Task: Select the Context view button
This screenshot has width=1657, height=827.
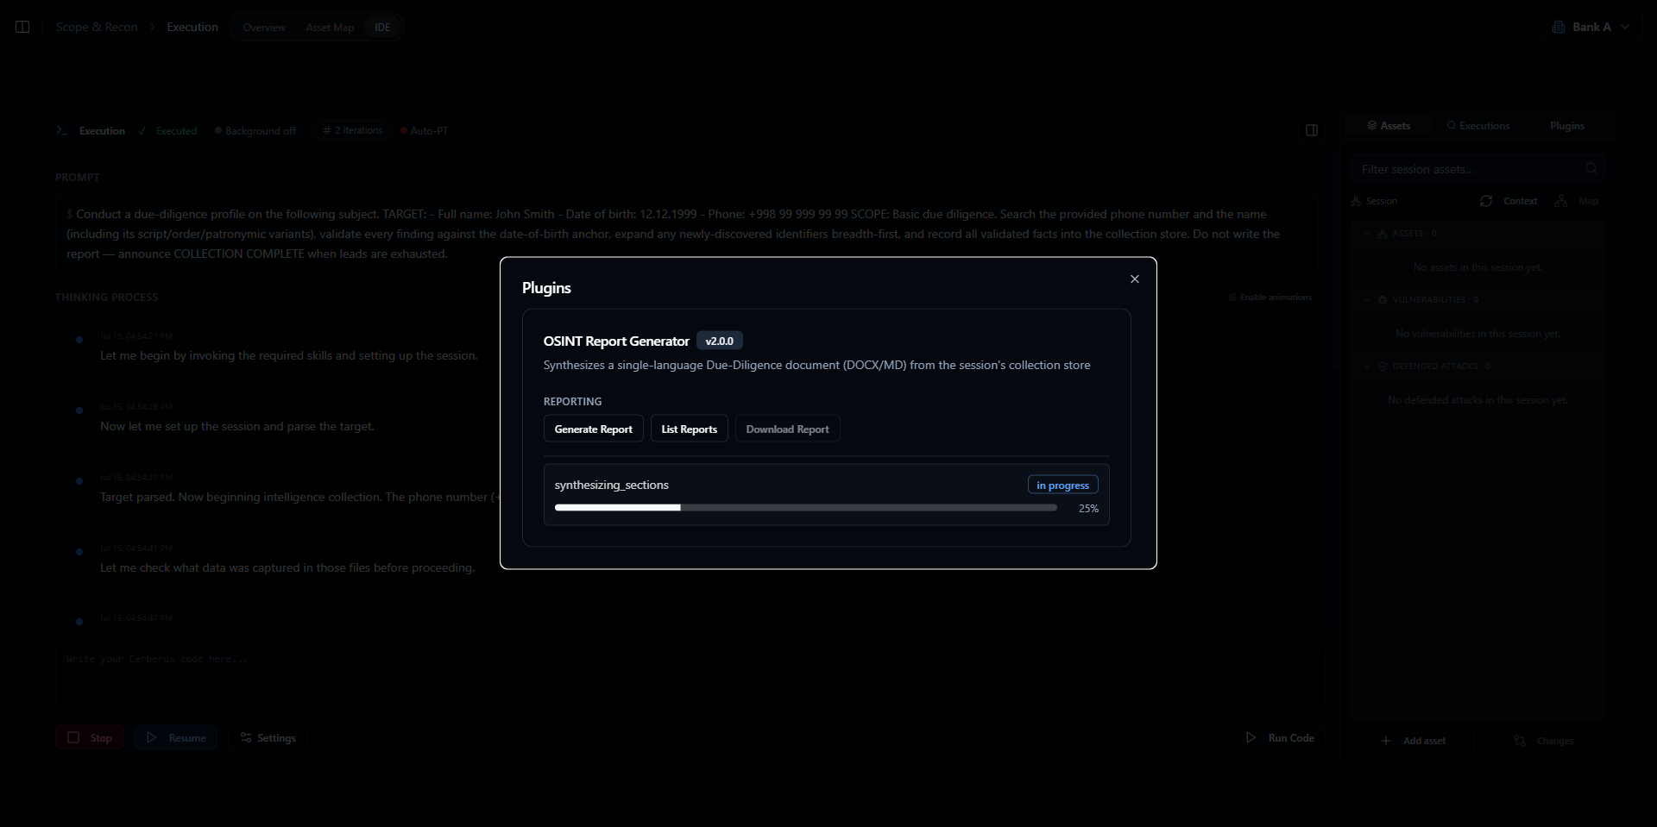Action: (x=1520, y=201)
